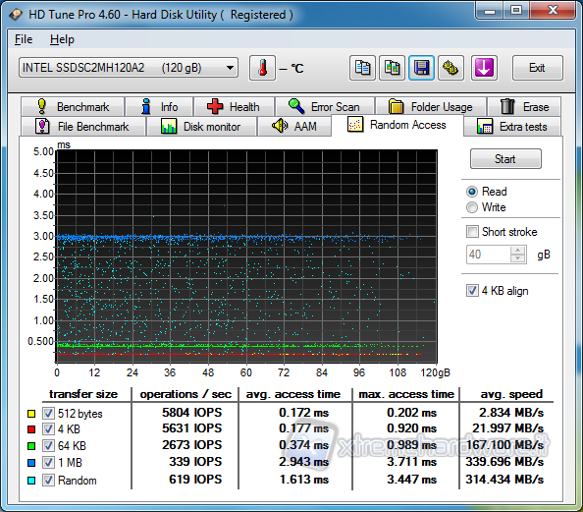Open the File menu
Viewport: 583px width, 512px height.
pyautogui.click(x=24, y=39)
